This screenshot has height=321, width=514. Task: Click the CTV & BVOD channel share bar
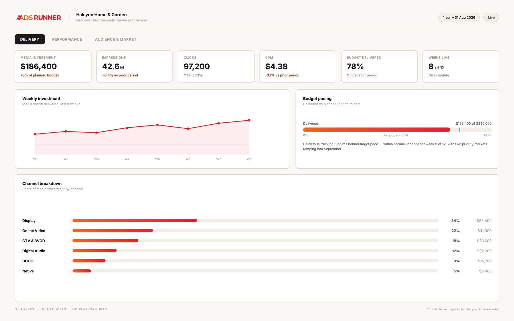pos(255,241)
